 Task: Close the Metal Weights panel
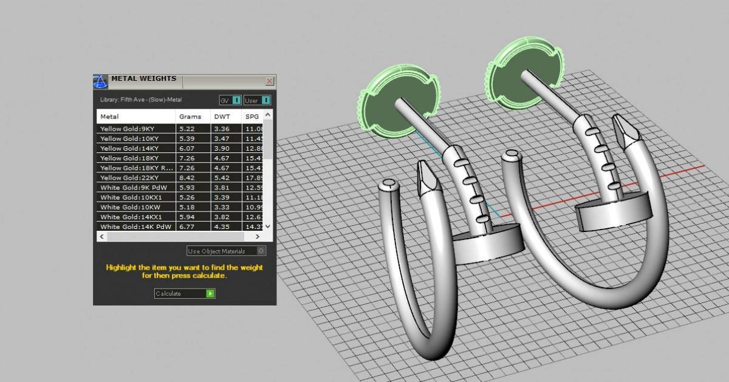click(270, 81)
